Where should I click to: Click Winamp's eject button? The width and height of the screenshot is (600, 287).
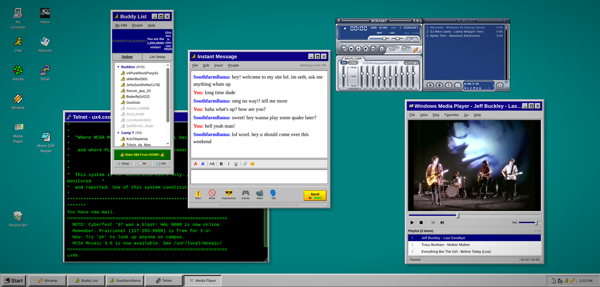[381, 49]
